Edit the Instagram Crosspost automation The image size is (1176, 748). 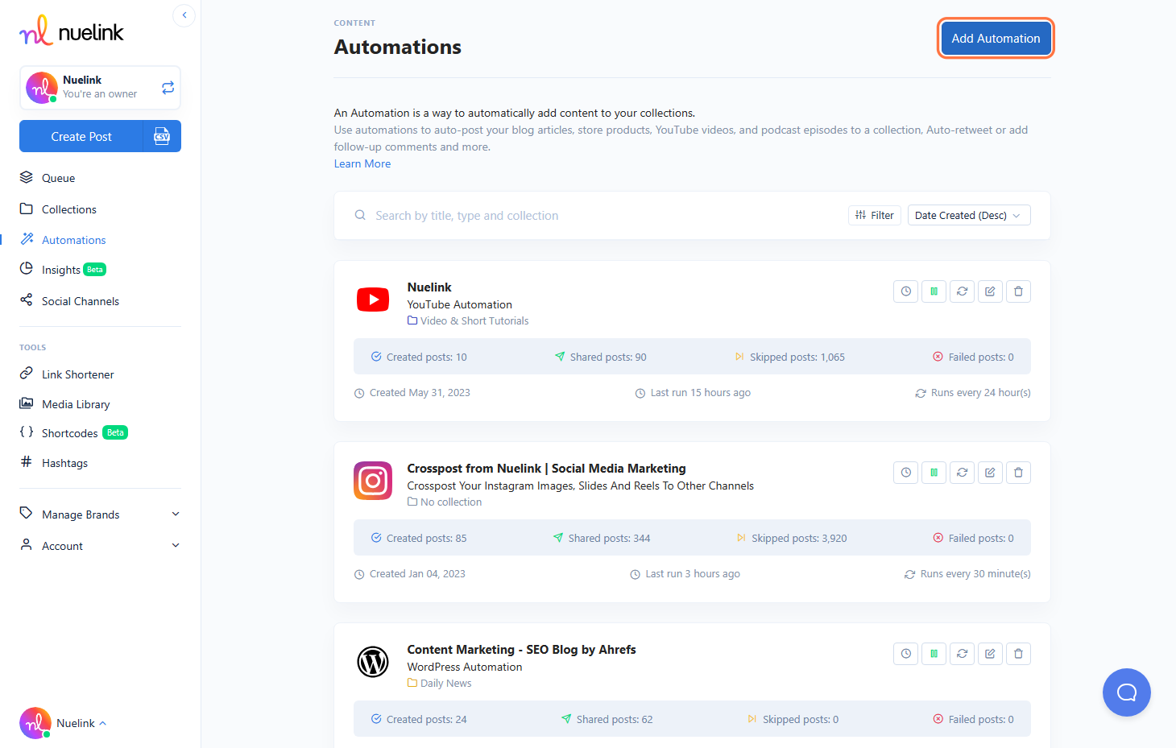pos(991,473)
